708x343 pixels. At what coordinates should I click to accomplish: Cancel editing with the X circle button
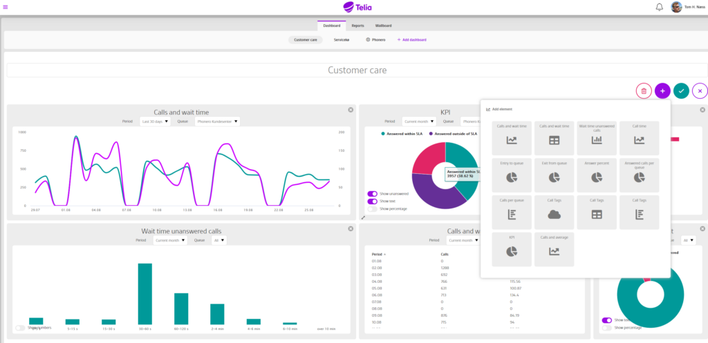(x=700, y=91)
